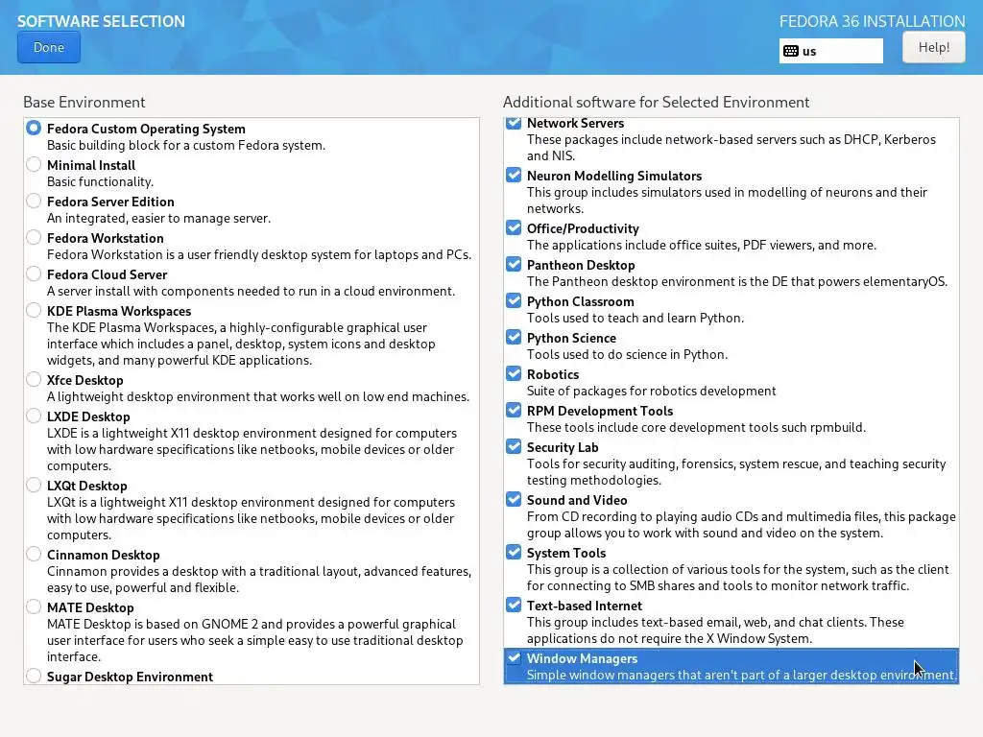Click the RPM Development Tools label
The image size is (983, 737).
(600, 411)
